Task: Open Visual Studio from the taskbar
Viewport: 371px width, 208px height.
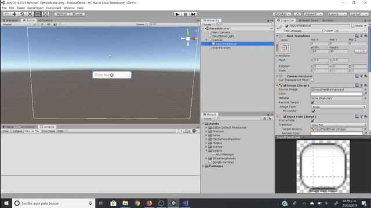Action: click(185, 203)
